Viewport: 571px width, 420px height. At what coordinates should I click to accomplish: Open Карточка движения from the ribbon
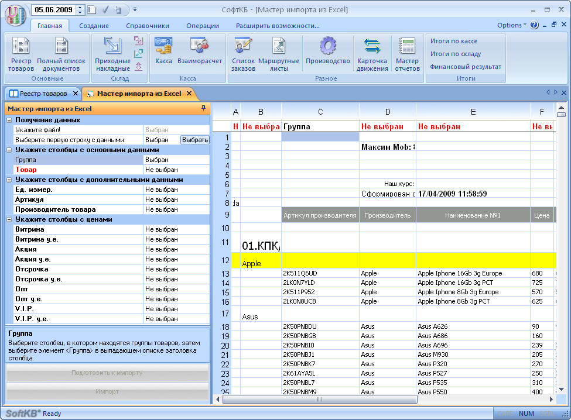coord(372,54)
